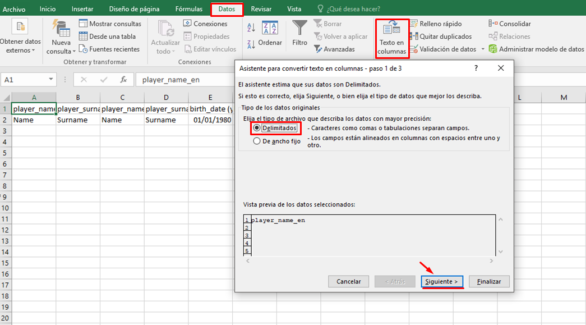The height and width of the screenshot is (325, 586).
Task: Click the Cancelar button
Action: pyautogui.click(x=348, y=282)
